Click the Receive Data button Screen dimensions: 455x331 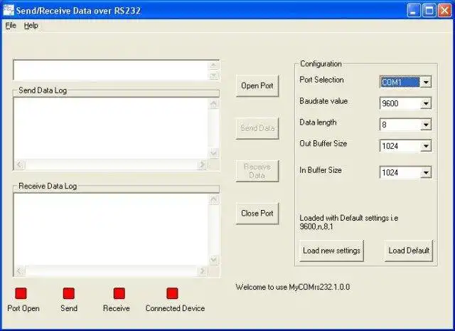[x=257, y=171]
